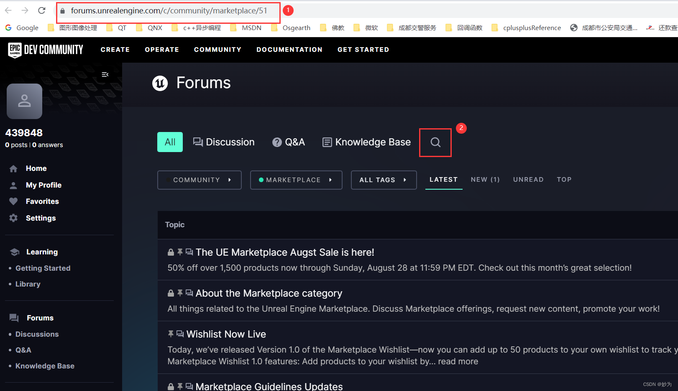The image size is (678, 391).
Task: Click the Discussion filter chat icon
Action: [x=198, y=142]
